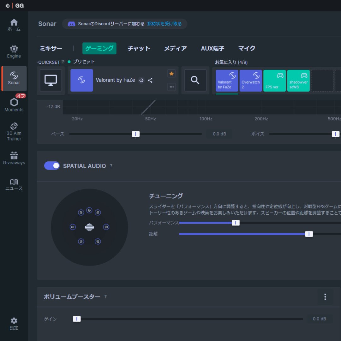Show SPATIAL AUDIO help question mark

pyautogui.click(x=111, y=166)
